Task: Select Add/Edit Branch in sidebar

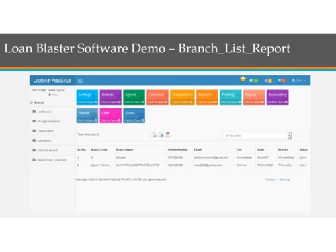Action: [x=47, y=151]
